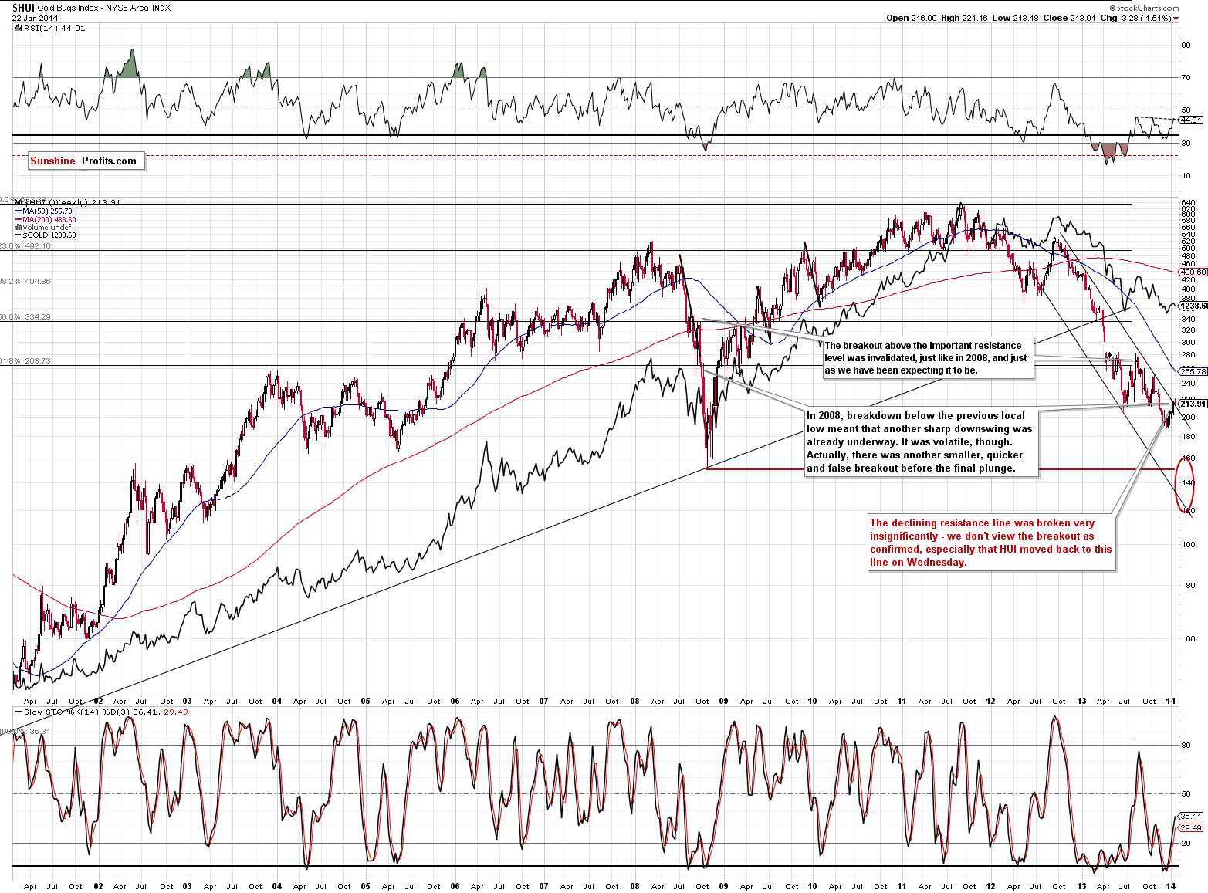Click the annotation about 2008 breakdown below local low
The width and height of the screenshot is (1208, 893).
click(x=921, y=442)
